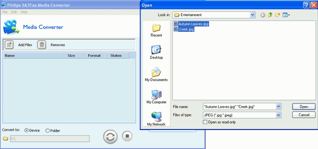Image resolution: width=318 pixels, height=149 pixels.
Task: Open the Recent places shortcut
Action: click(156, 30)
